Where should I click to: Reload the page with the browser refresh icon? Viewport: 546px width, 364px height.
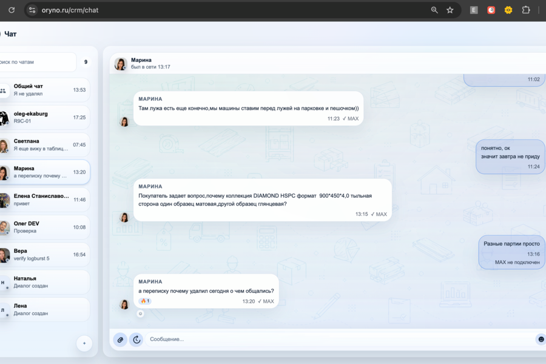click(12, 10)
